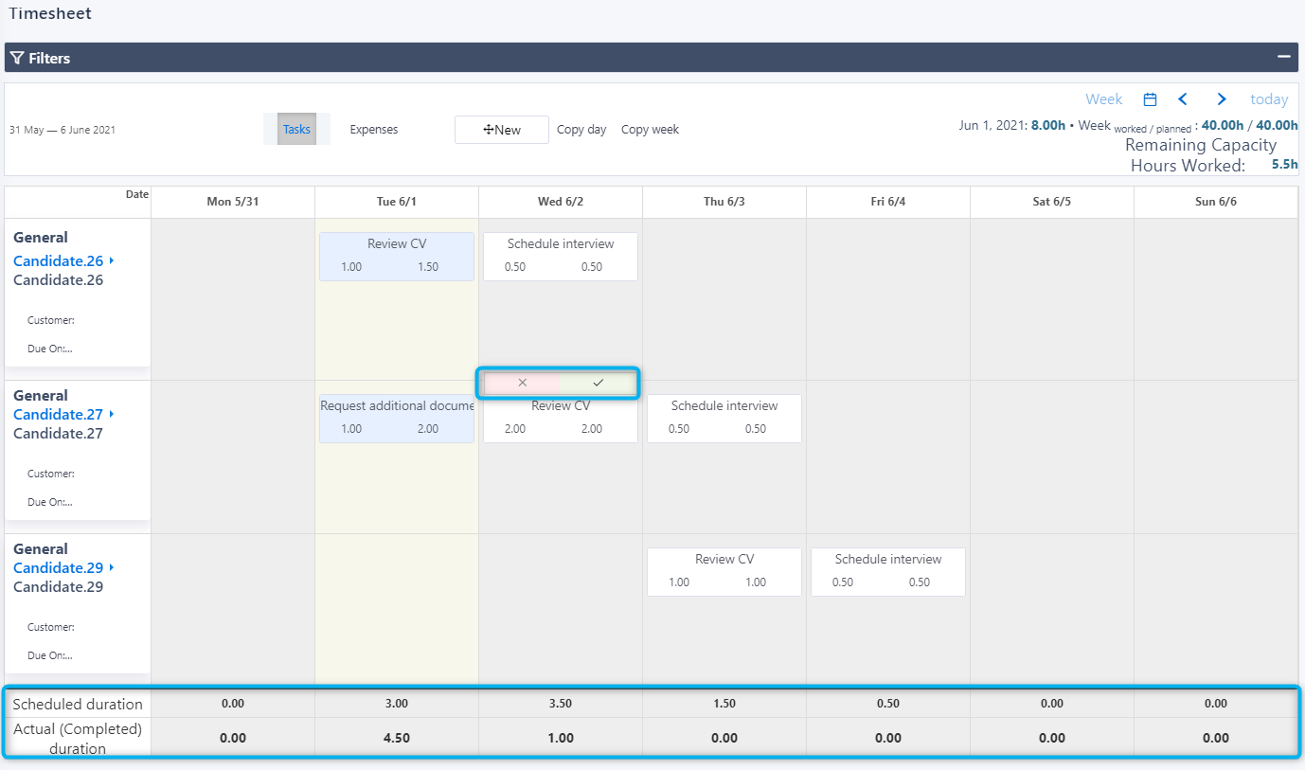Open the Candidate.26 link
This screenshot has width=1305, height=770.
tap(57, 260)
